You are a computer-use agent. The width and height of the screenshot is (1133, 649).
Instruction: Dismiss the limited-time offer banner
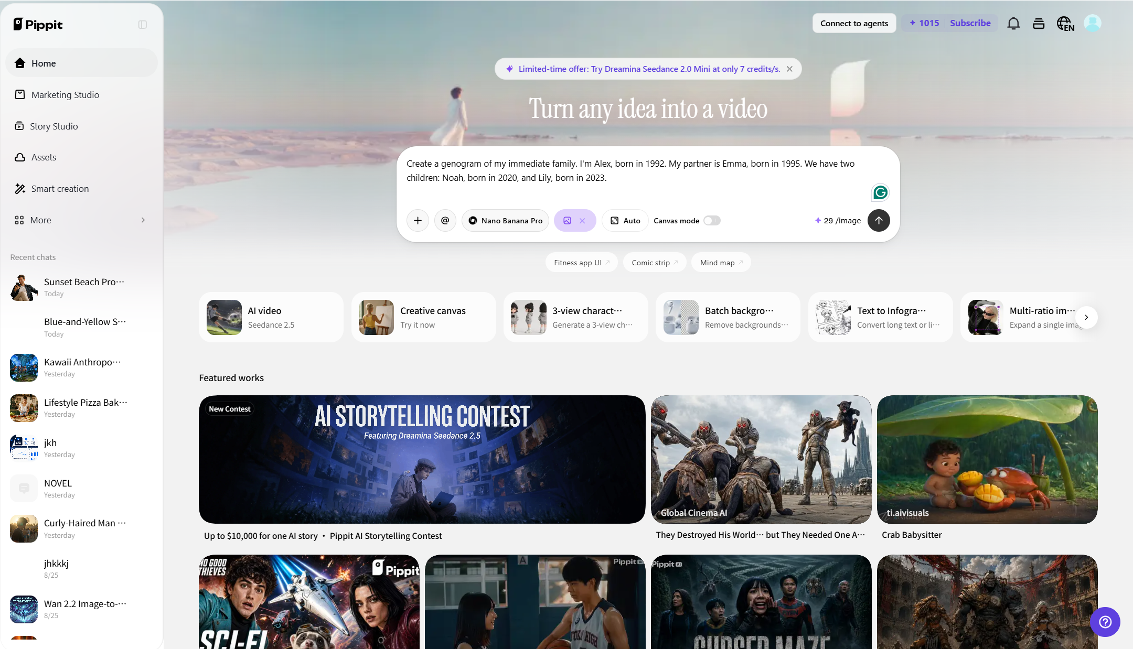click(x=789, y=69)
